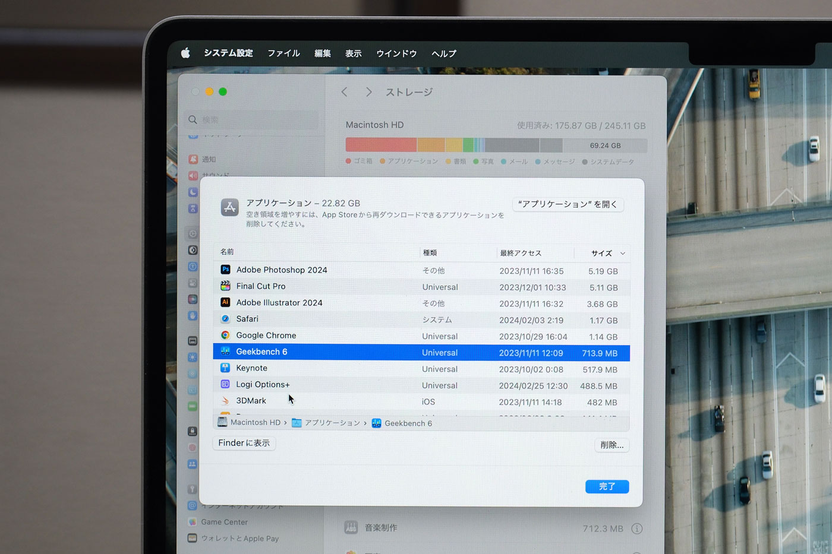The image size is (832, 554).
Task: Sort by the 最終アクセス column header
Action: point(521,253)
